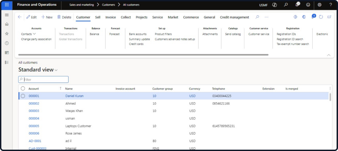Open in Microsoft Office icon
Image resolution: width=338 pixels, height=151 pixels.
[x=304, y=17]
